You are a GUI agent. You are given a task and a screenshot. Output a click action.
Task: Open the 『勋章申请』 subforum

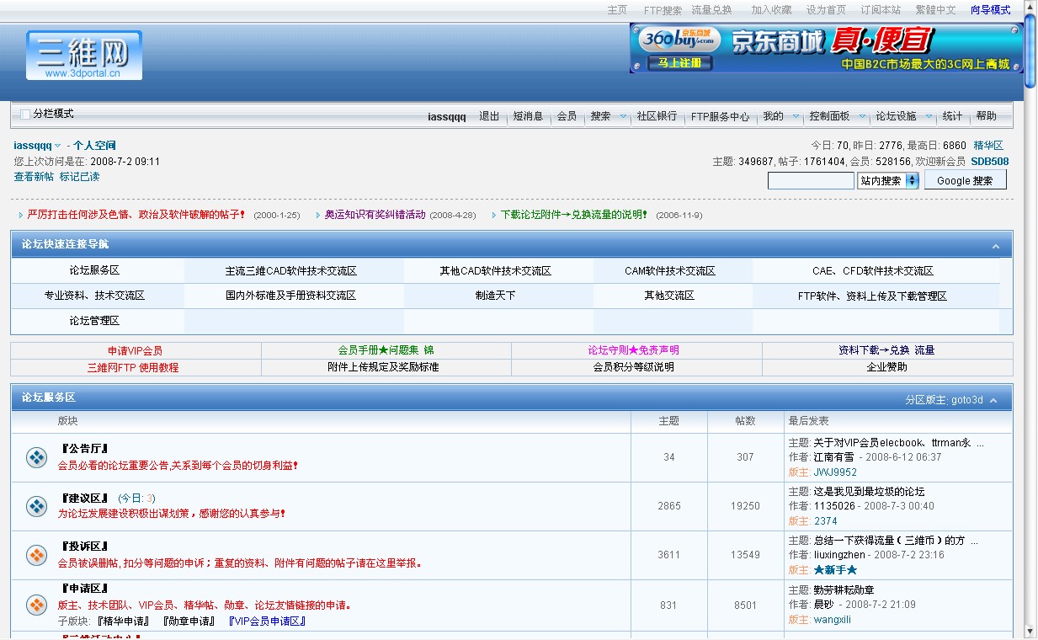coord(189,621)
